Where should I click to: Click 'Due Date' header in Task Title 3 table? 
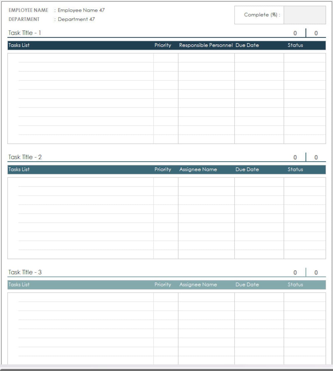pyautogui.click(x=247, y=285)
